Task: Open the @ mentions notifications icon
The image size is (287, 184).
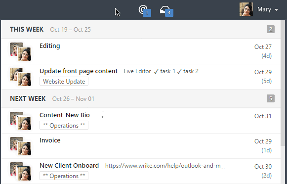Action: pos(145,11)
